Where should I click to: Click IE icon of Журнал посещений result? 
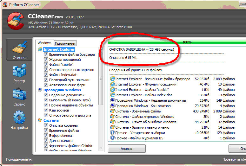(x=112, y=84)
